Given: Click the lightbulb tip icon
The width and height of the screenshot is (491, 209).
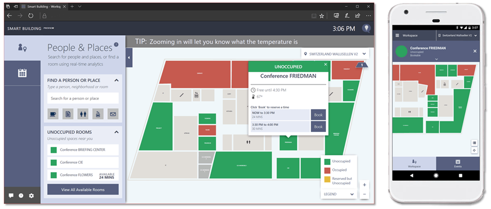Looking at the screenshot, I should click(x=366, y=29).
